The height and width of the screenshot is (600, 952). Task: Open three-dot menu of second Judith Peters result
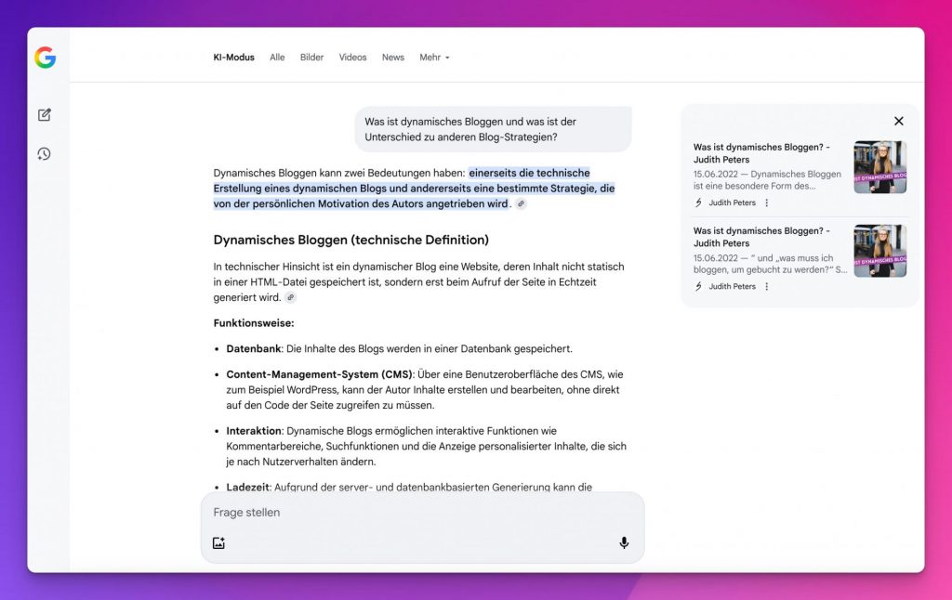tap(767, 287)
